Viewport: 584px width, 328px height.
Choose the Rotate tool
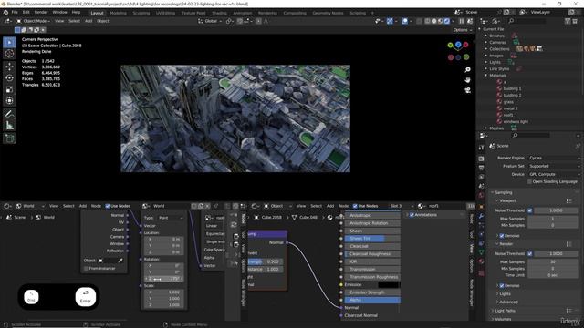[x=9, y=78]
